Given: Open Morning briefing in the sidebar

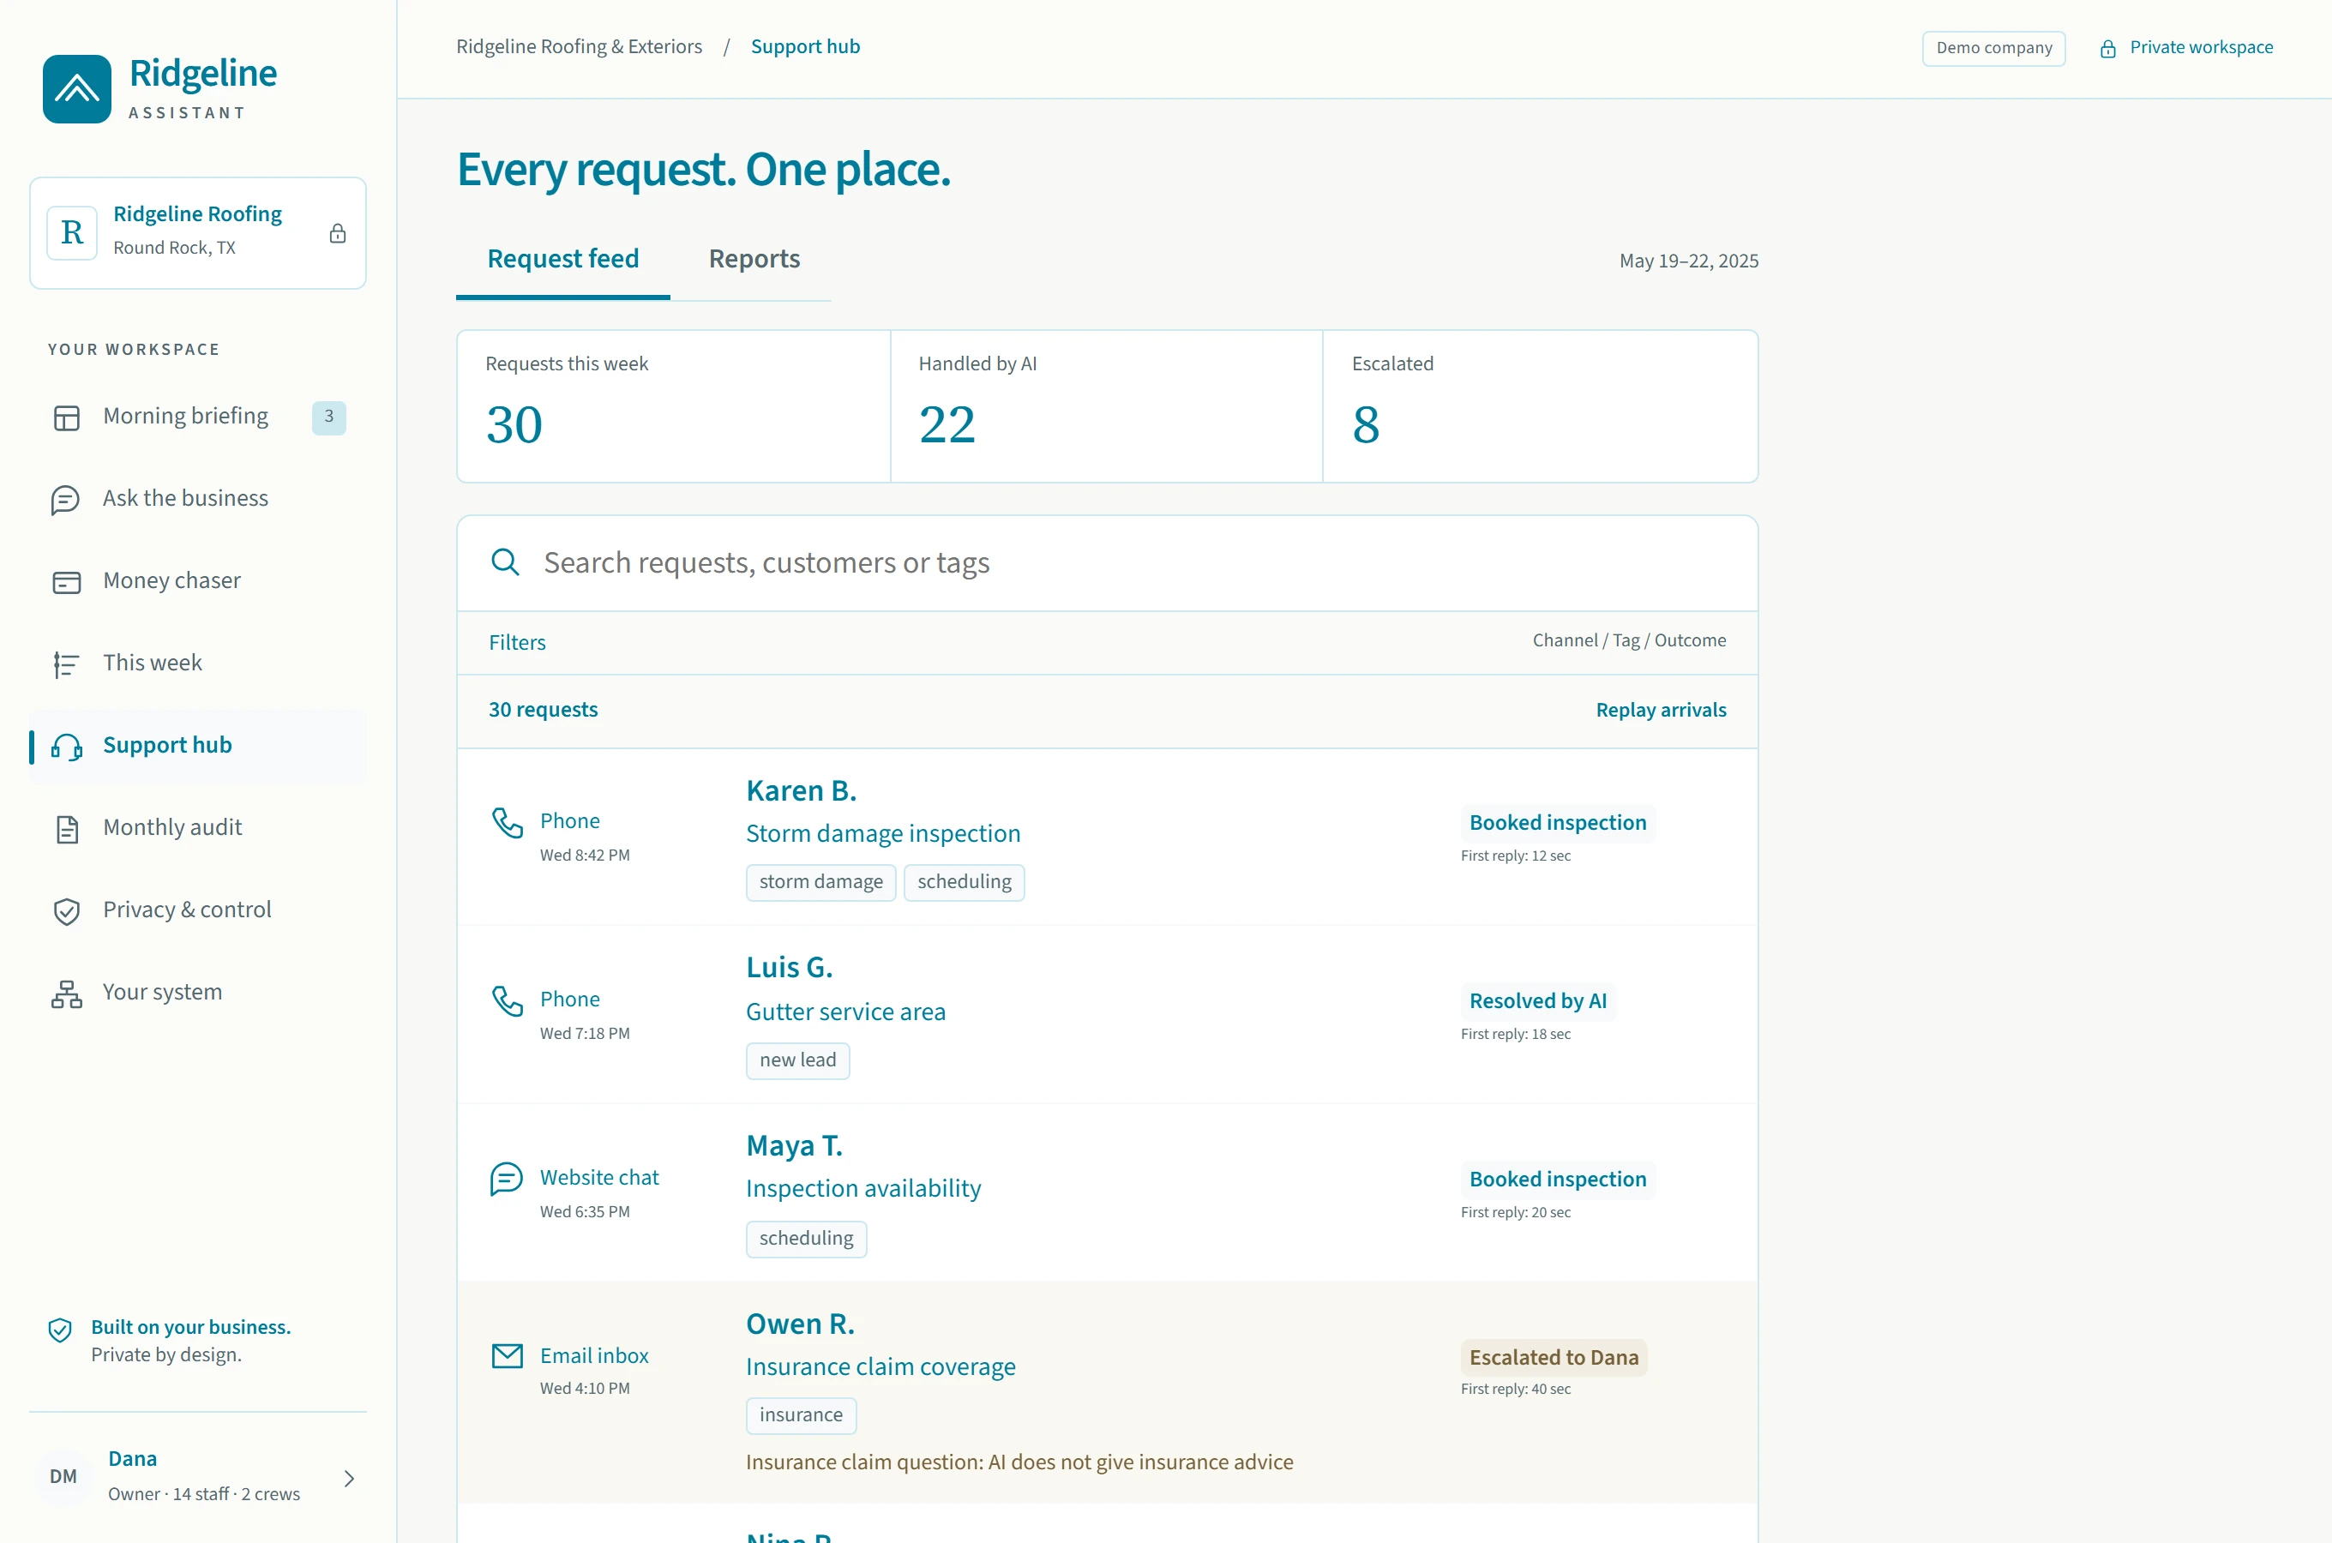Looking at the screenshot, I should point(198,417).
